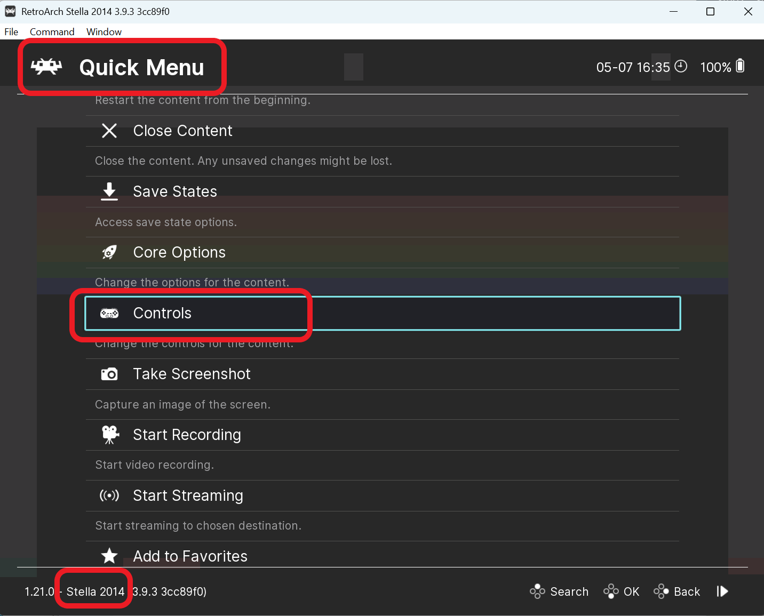Click the Controls gamepad icon
The height and width of the screenshot is (616, 764).
click(109, 313)
